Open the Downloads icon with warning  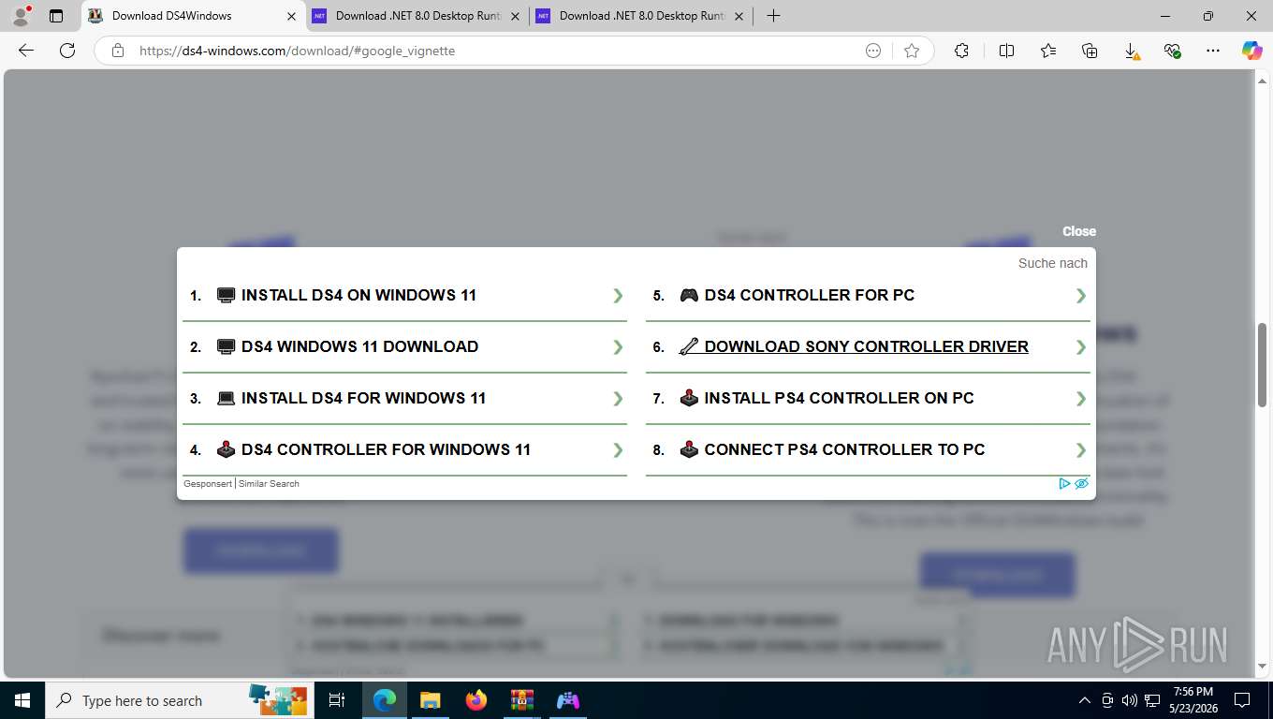(1132, 51)
